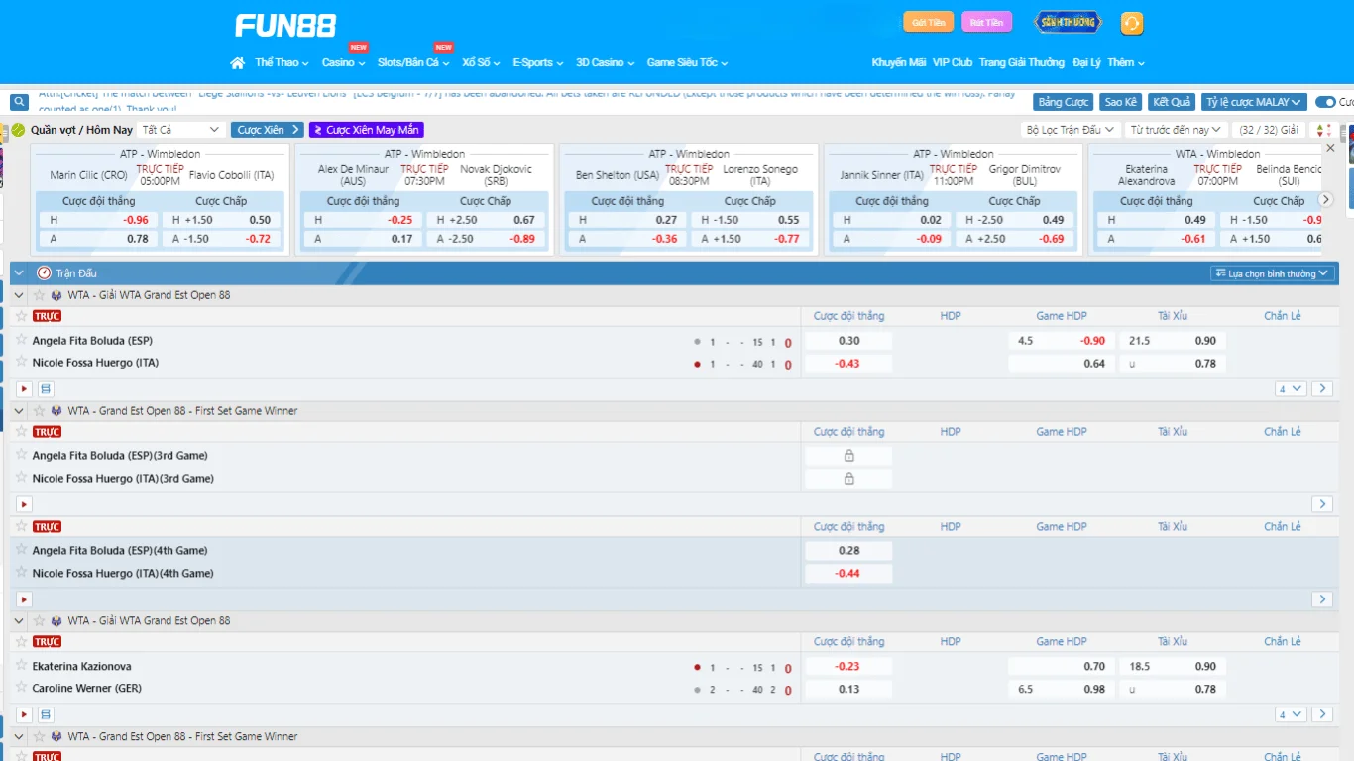The width and height of the screenshot is (1354, 761).
Task: Toggle the switch next to Tỷ lệ cược MALAY
Action: click(x=1325, y=102)
